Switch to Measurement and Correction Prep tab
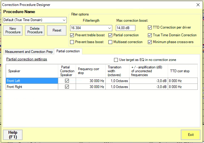204x143 pixels. coord(29,51)
